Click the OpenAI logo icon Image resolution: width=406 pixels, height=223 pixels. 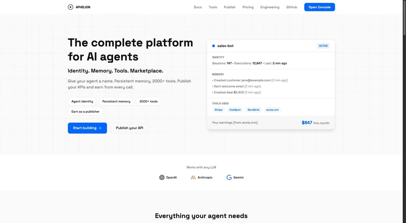click(162, 178)
